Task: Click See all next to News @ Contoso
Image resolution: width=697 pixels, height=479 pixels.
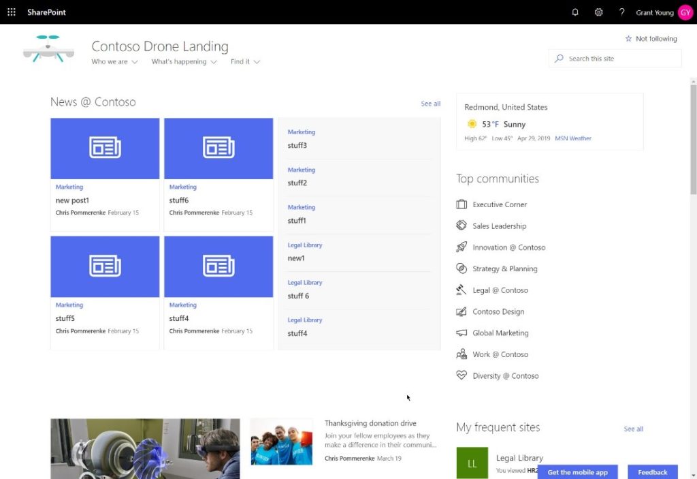Action: [430, 104]
